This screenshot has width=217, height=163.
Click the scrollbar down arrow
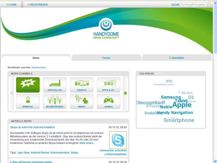pyautogui.click(x=215, y=162)
